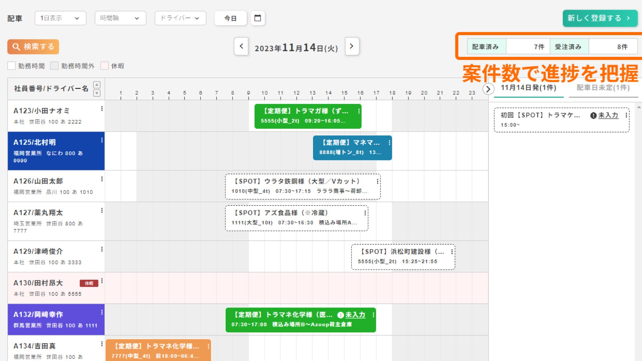Open options menu for A123/小田ナオミ row

click(102, 109)
